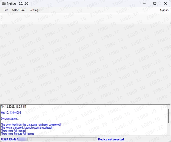Select the 'Key ID: 43446086' log line
The width and height of the screenshot is (171, 142).
[x=11, y=112]
